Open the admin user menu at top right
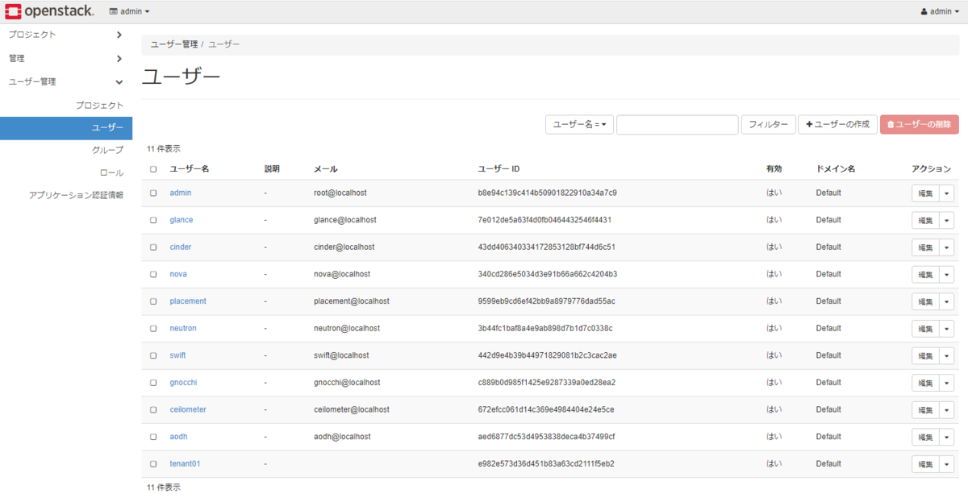Screen dimensions: 968x498 tap(940, 11)
